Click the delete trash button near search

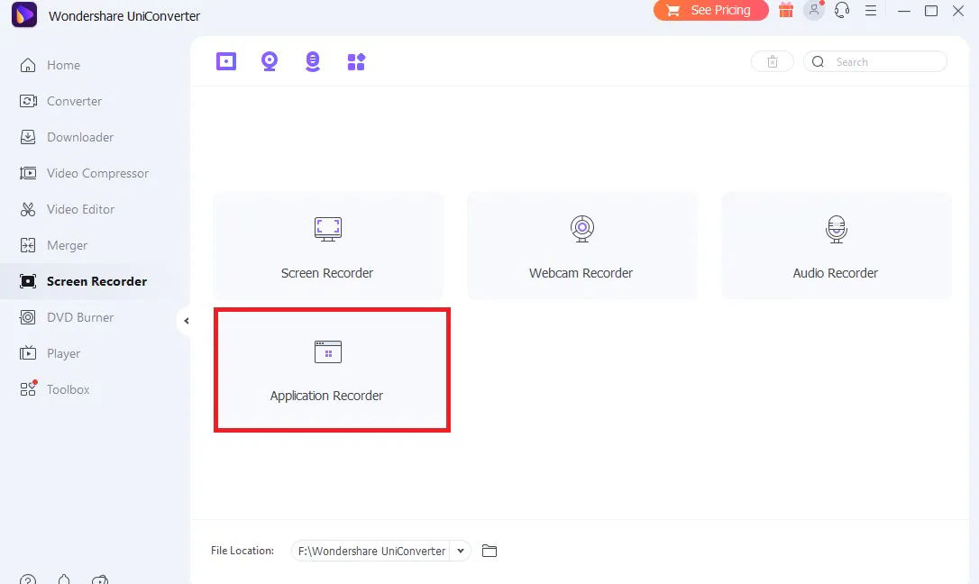point(773,62)
